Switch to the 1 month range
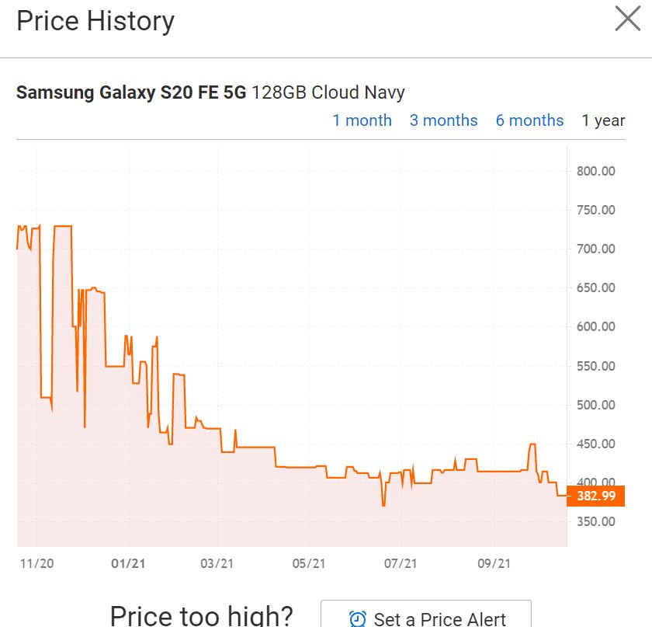Screen dimensions: 652x627 coord(362,120)
